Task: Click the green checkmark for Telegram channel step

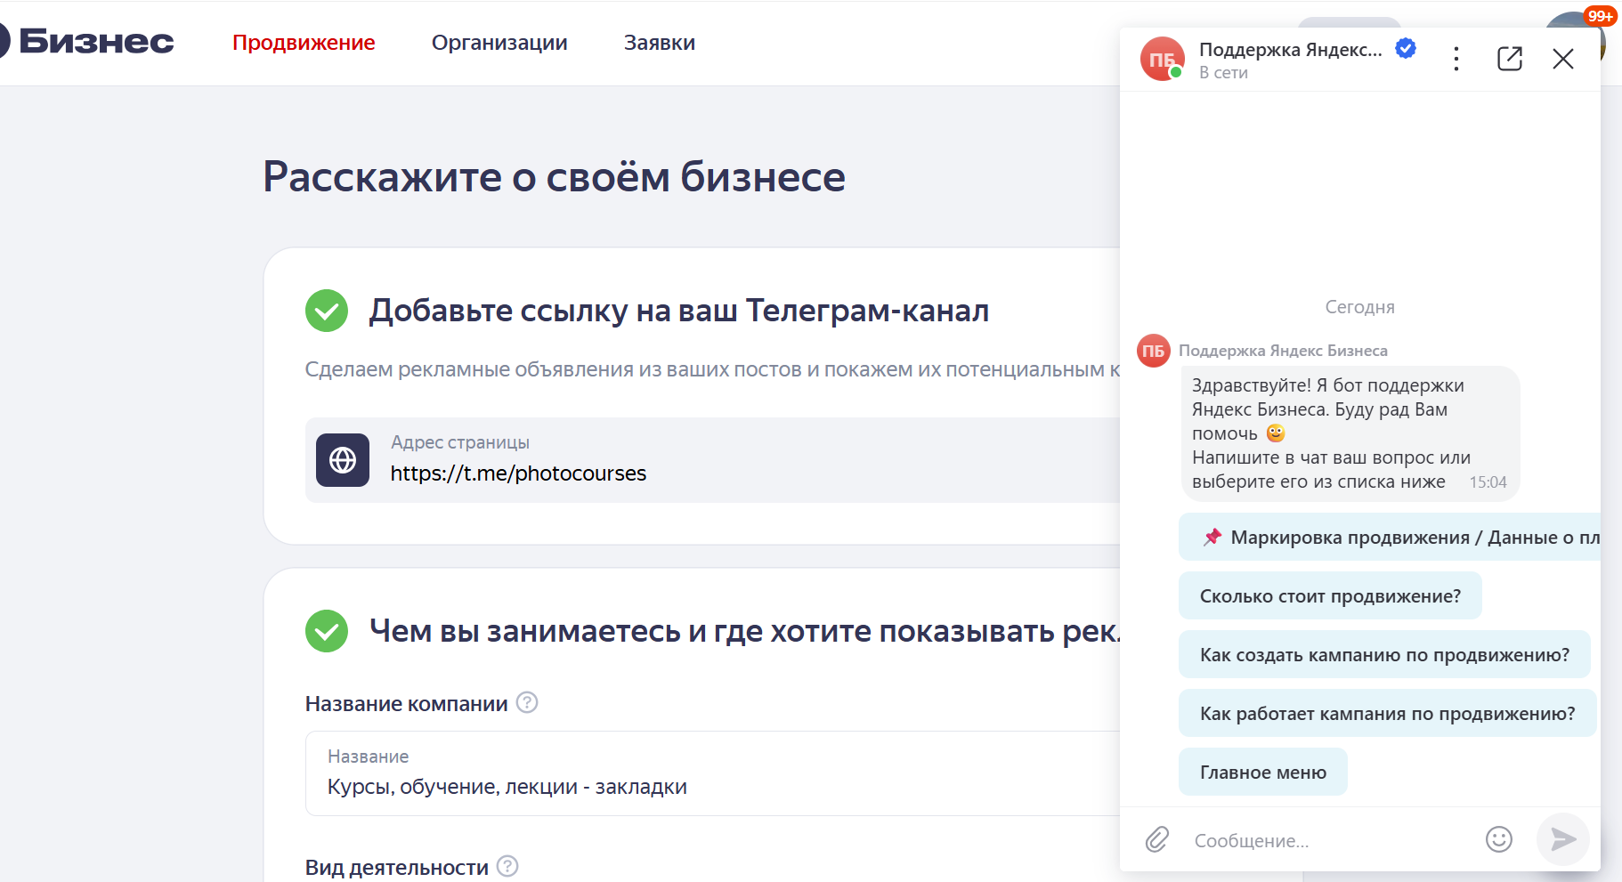Action: [327, 311]
